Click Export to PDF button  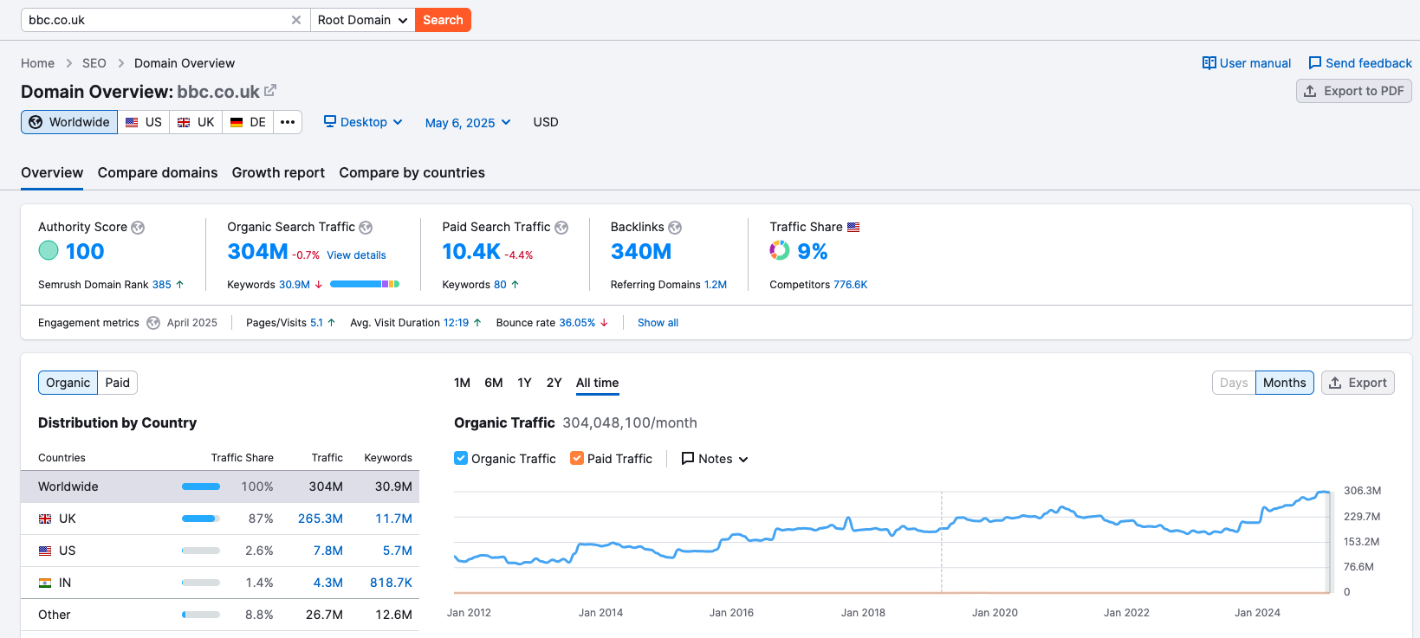(1354, 91)
